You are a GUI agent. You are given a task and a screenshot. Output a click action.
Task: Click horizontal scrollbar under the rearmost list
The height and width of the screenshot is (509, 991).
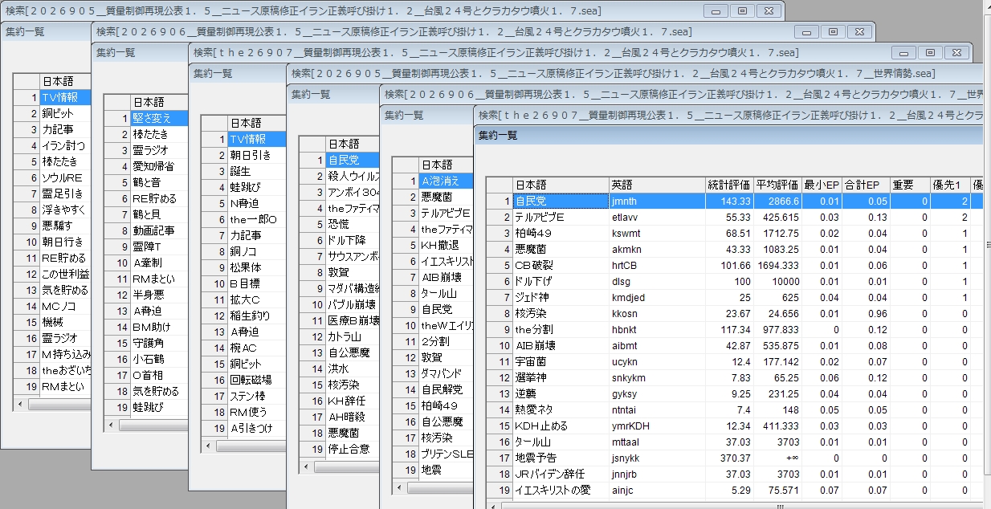click(53, 405)
